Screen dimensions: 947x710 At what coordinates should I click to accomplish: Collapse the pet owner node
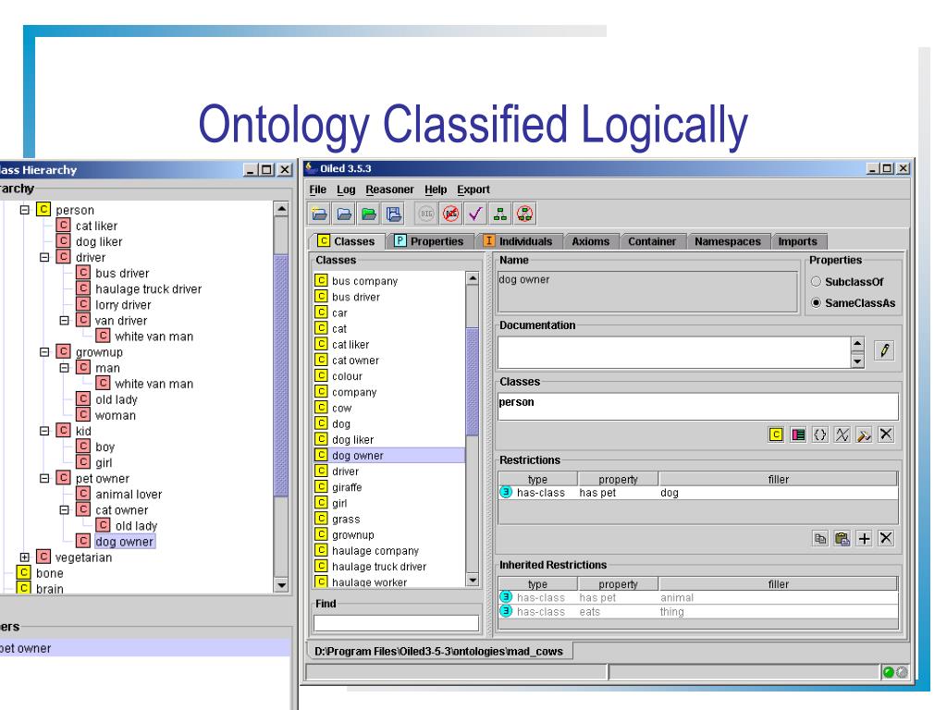44,478
